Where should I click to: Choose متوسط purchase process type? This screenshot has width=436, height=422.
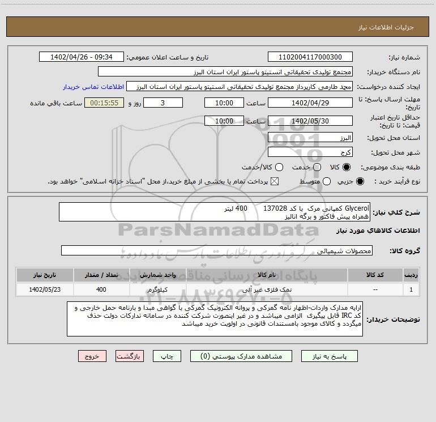tap(327, 181)
